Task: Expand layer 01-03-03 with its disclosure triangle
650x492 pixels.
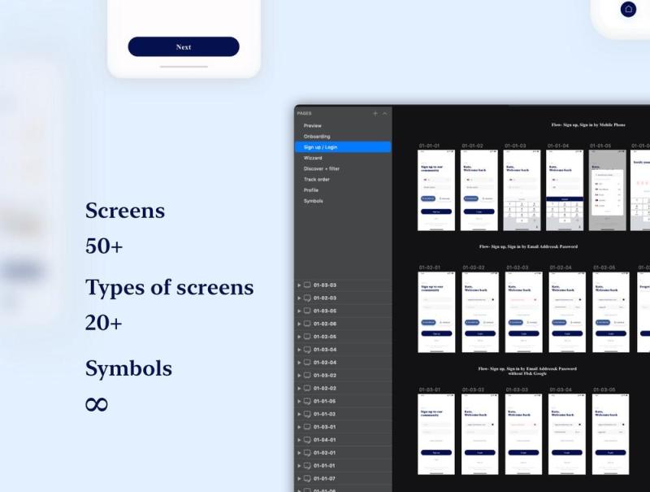Action: coord(298,283)
